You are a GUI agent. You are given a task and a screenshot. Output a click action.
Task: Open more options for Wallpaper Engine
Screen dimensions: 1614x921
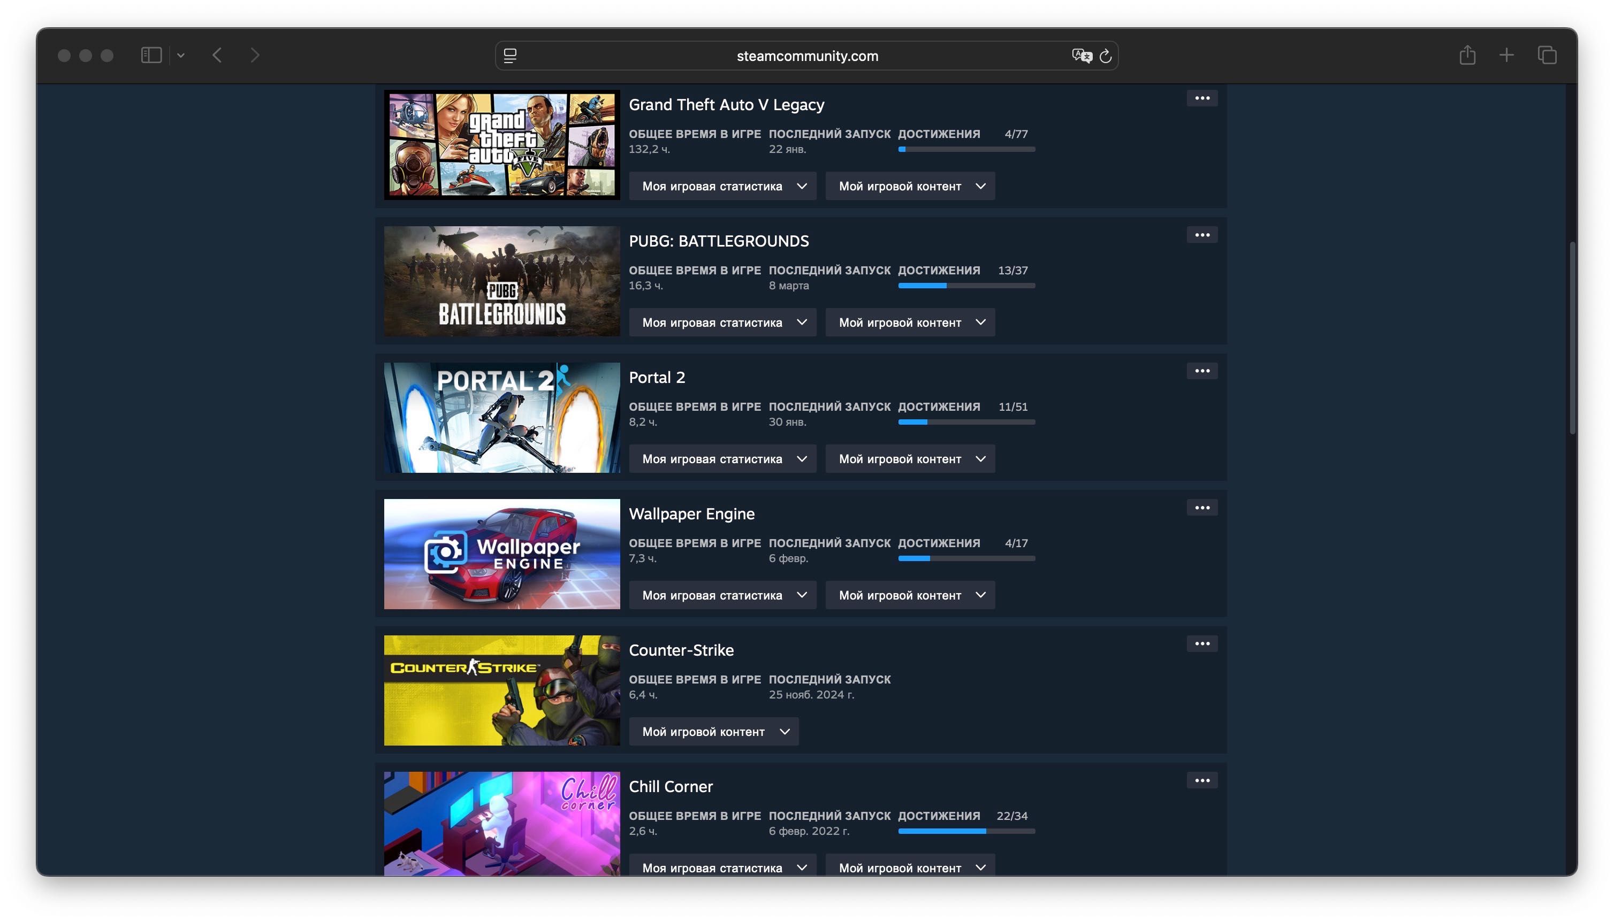1202,508
